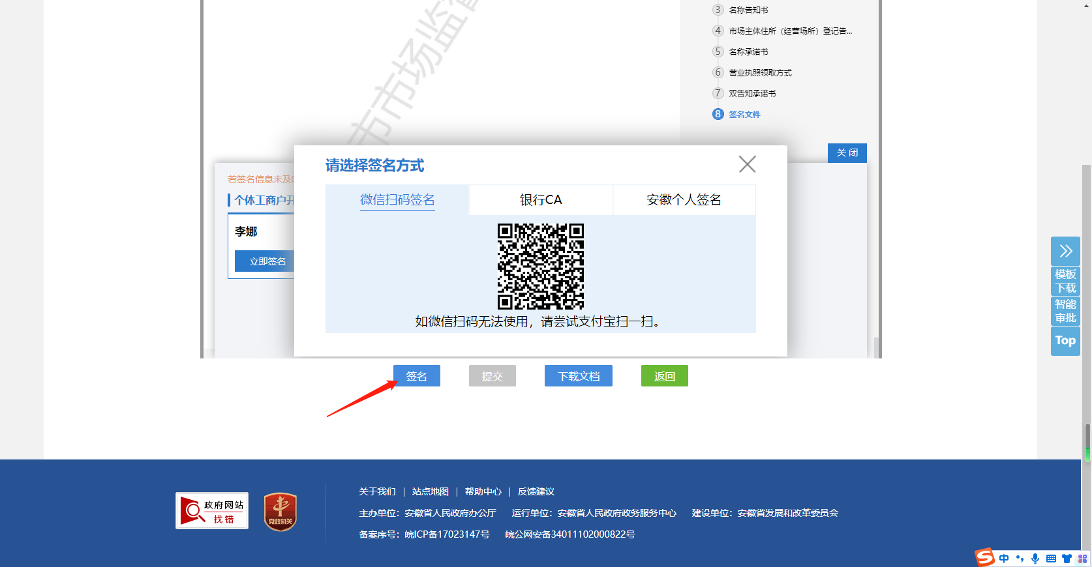Open 智能审批 from the side toolbar
The image size is (1092, 567).
[1065, 311]
